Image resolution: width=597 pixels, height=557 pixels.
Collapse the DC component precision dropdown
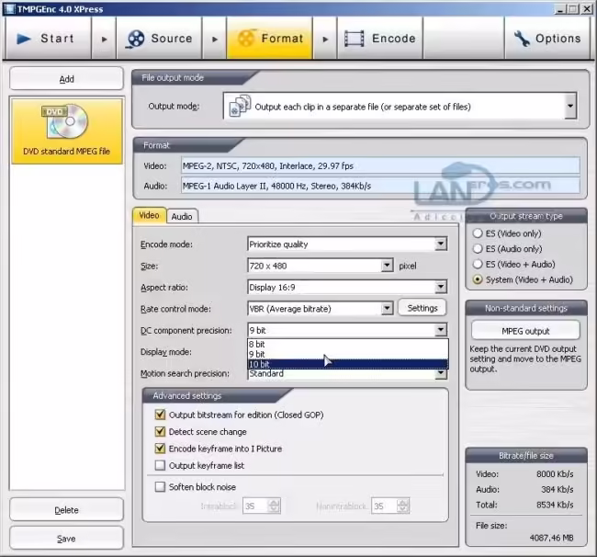click(441, 330)
